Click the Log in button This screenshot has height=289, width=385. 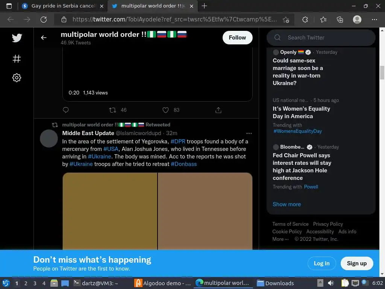[322, 263]
